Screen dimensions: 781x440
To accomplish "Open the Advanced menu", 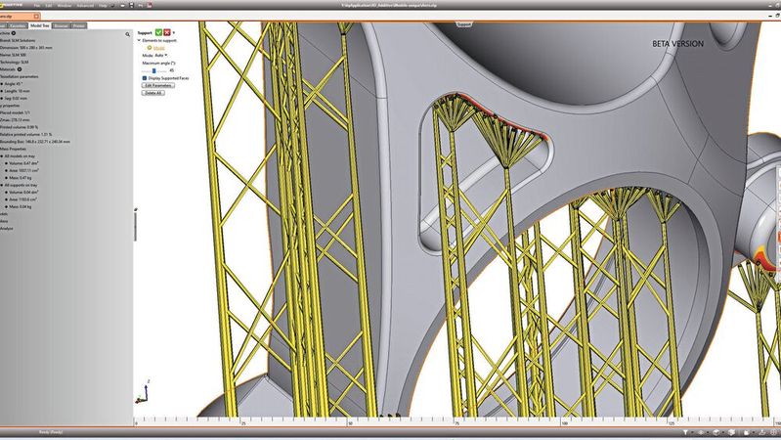I will pyautogui.click(x=85, y=6).
